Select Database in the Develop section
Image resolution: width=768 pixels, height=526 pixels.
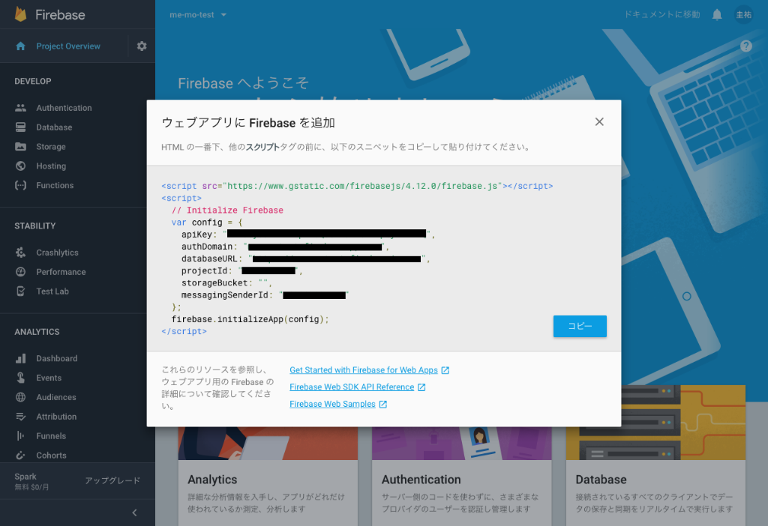(x=54, y=127)
